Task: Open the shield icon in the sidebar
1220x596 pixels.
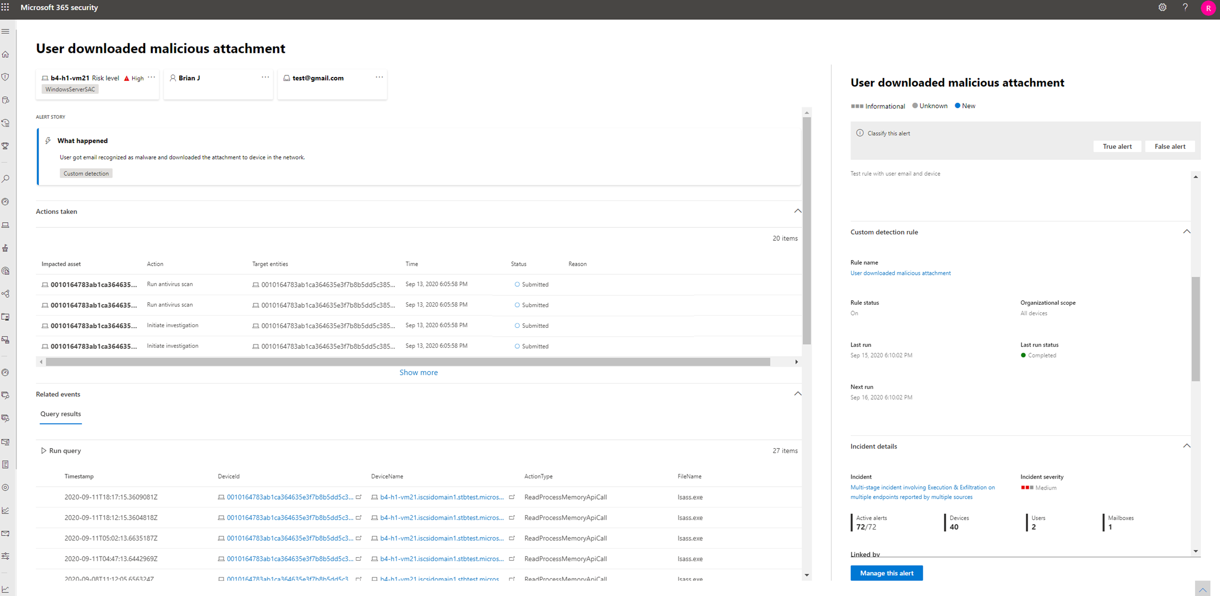Action: pyautogui.click(x=6, y=77)
